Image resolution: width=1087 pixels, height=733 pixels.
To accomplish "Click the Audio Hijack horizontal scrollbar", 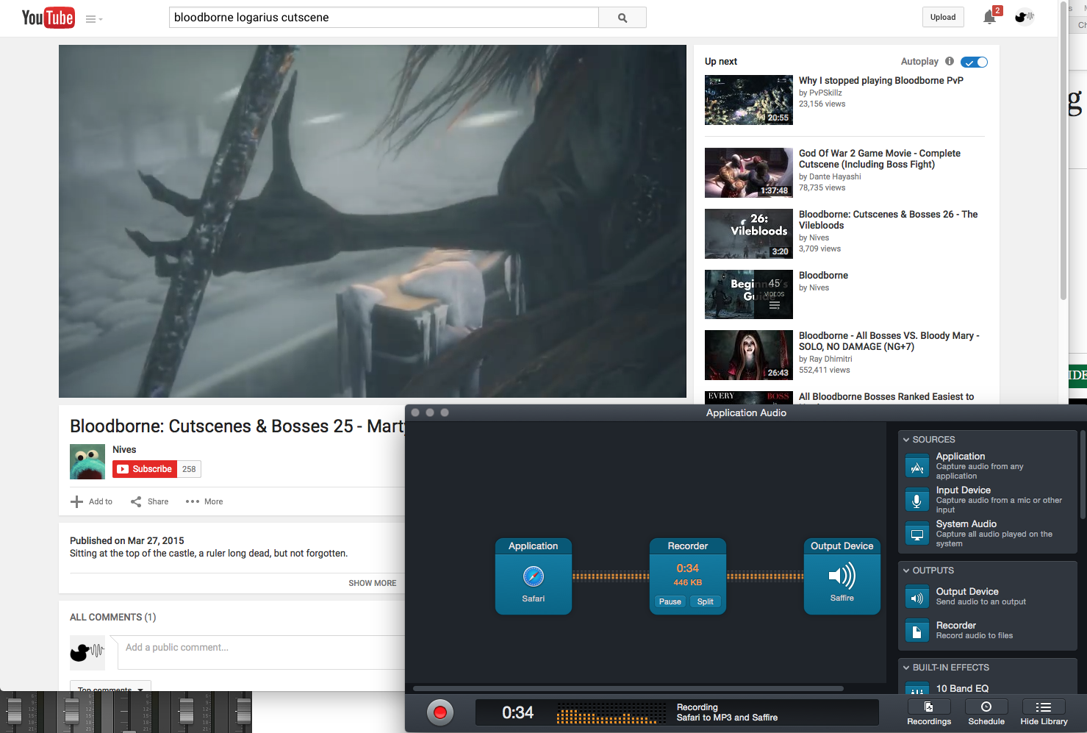I will [628, 689].
